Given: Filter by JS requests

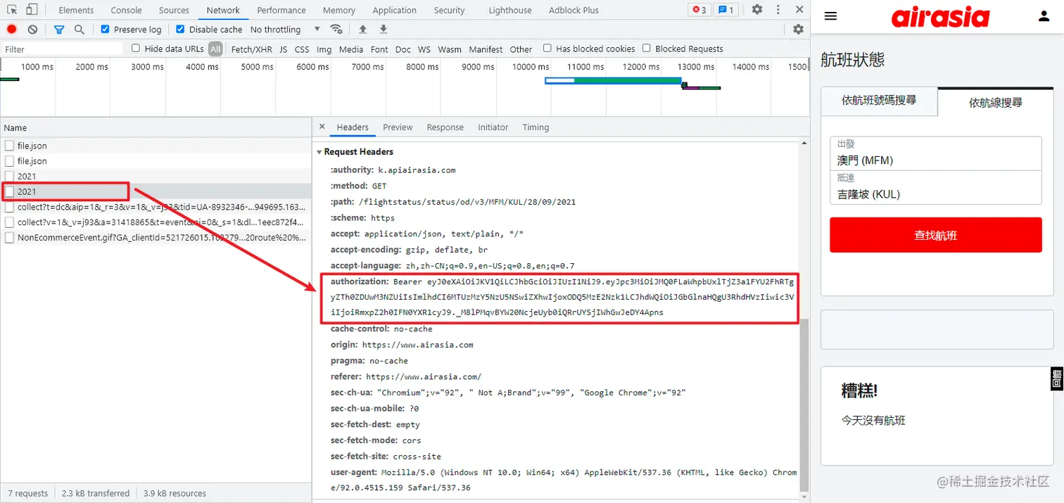Looking at the screenshot, I should pos(283,49).
